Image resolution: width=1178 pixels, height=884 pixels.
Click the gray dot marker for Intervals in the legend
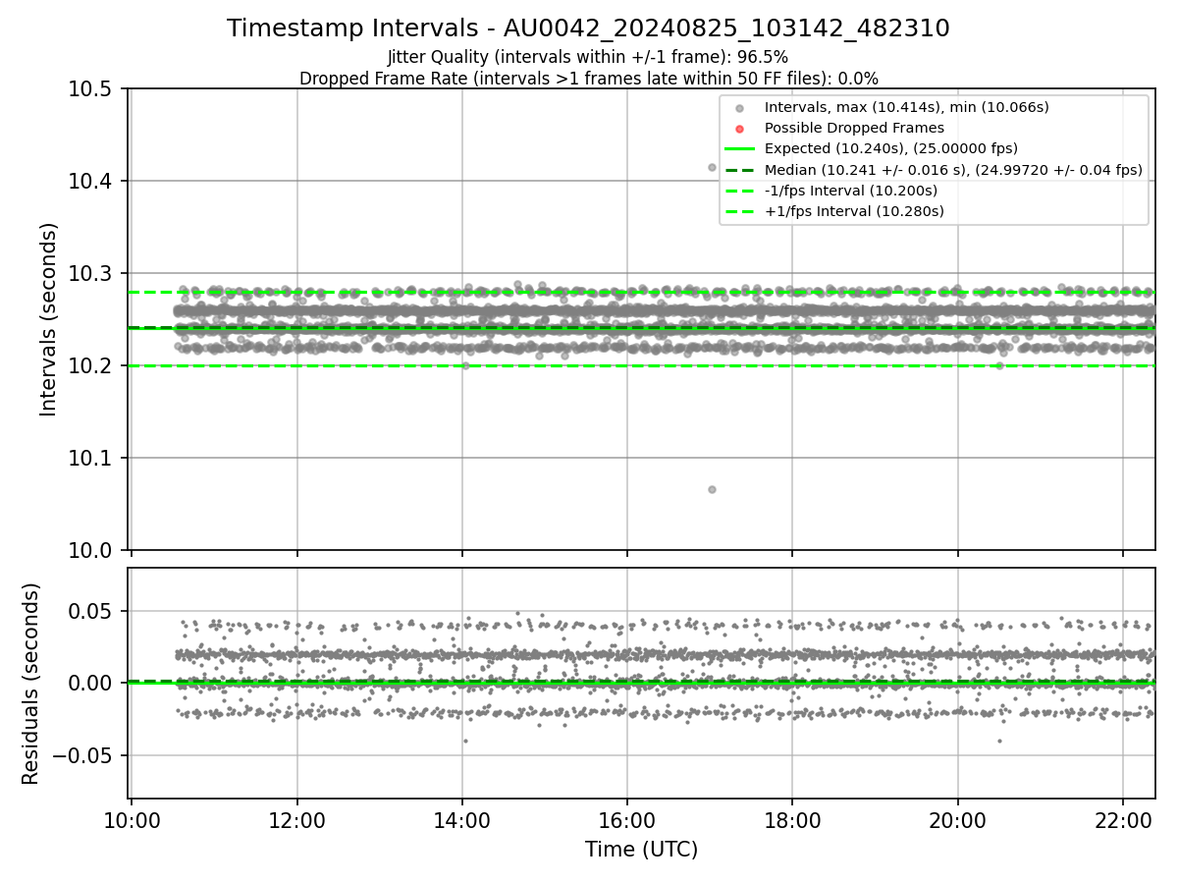point(740,107)
